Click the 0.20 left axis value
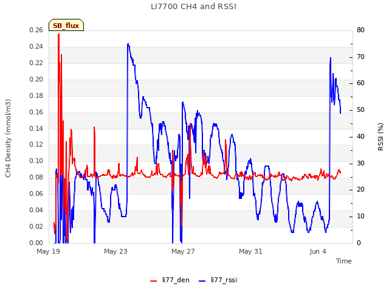The image size is (389, 292). tap(36, 79)
